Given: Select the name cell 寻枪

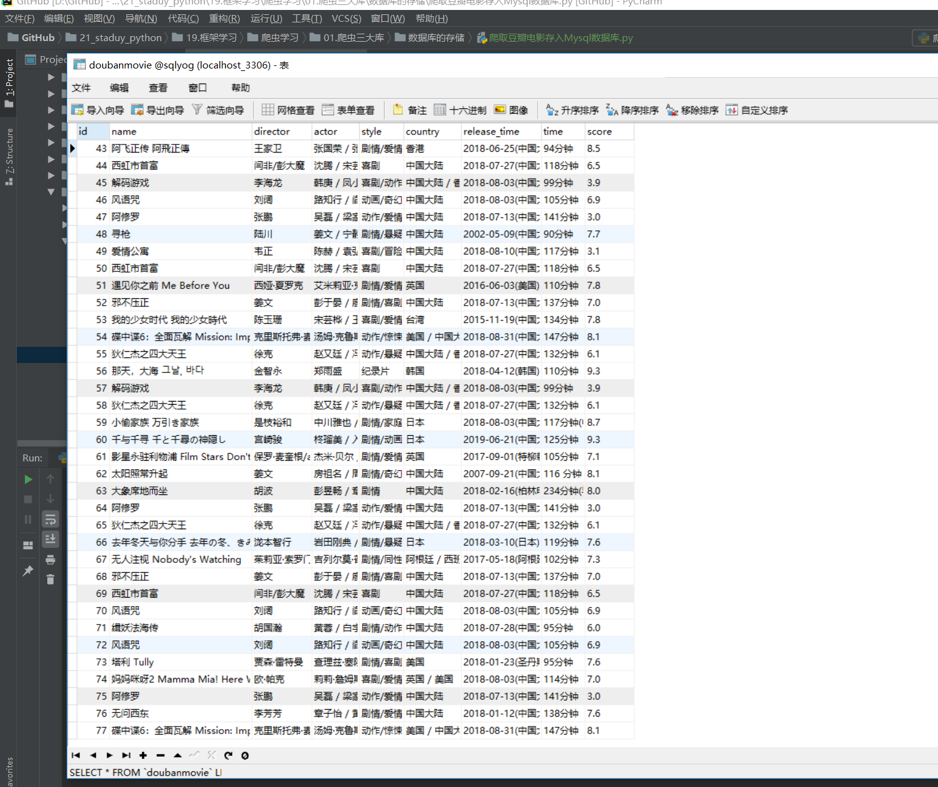Looking at the screenshot, I should (x=181, y=234).
